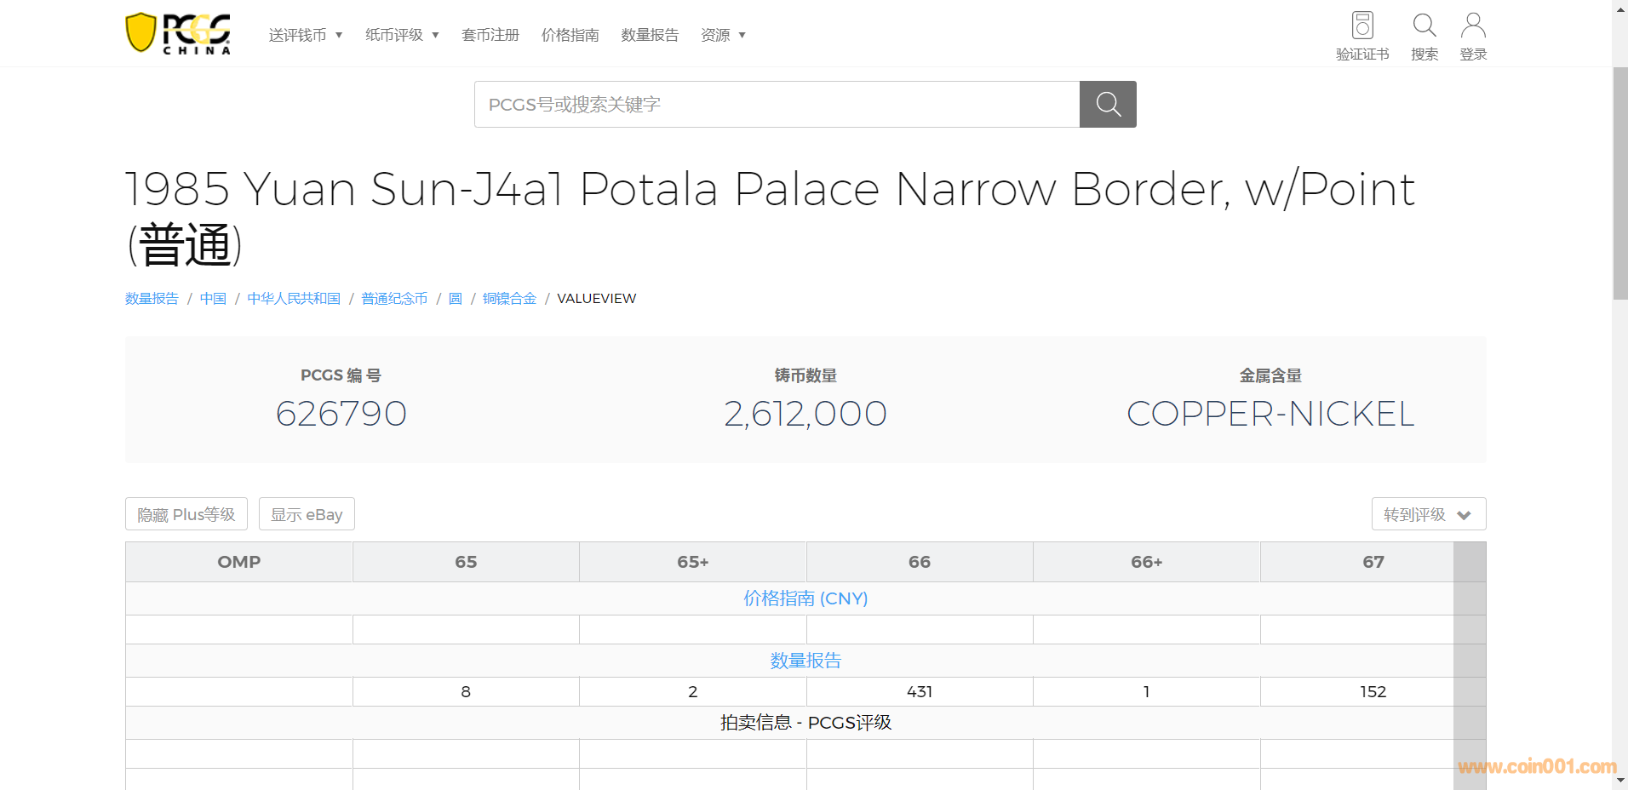The width and height of the screenshot is (1628, 790).
Task: Toggle the 隐藏 Plus等级 button
Action: tap(186, 514)
